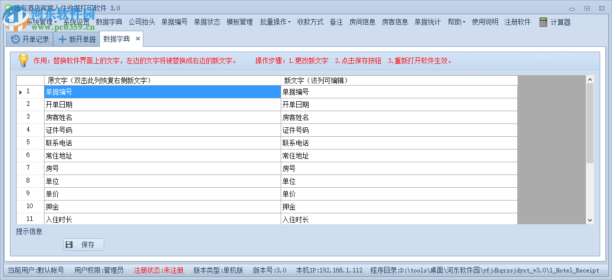Edit new text cell 房客姓名 in row 3
Screen dimensions: 612x280
coord(399,117)
